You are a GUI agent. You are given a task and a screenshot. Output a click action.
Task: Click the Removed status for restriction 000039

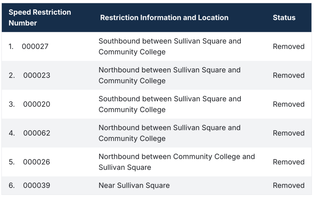pyautogui.click(x=288, y=185)
